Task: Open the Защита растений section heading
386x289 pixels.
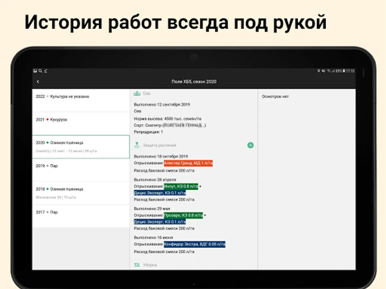Action: (x=160, y=145)
